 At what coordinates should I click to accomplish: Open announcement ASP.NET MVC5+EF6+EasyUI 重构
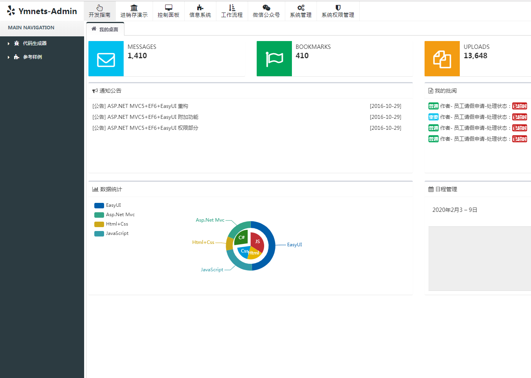click(x=140, y=106)
